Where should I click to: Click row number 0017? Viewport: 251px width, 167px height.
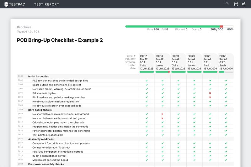tap(20, 143)
